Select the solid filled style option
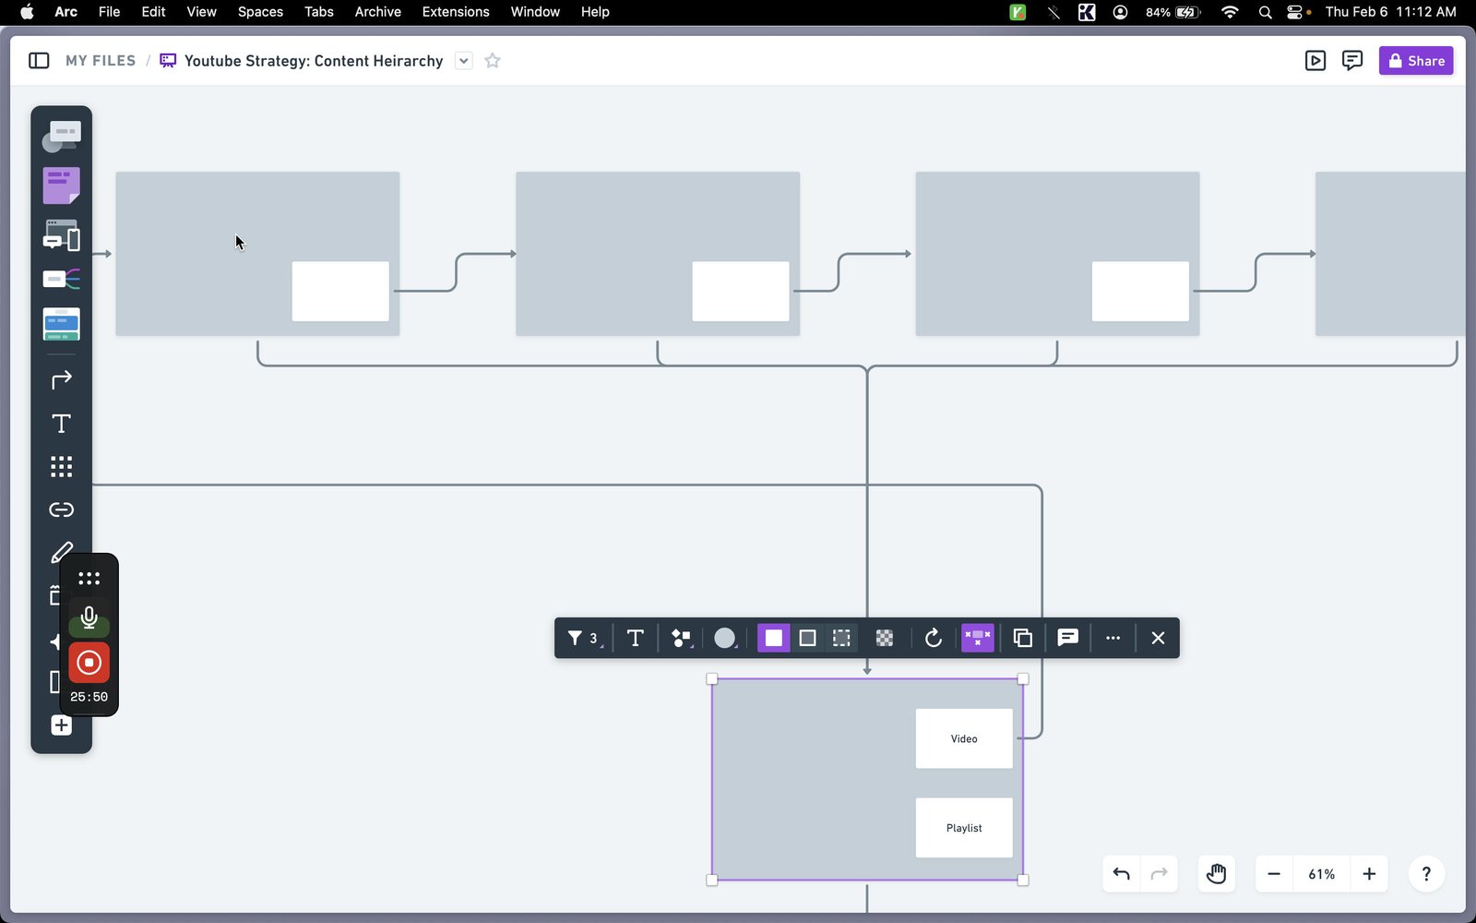Screen dimensions: 1476x923 click(774, 638)
